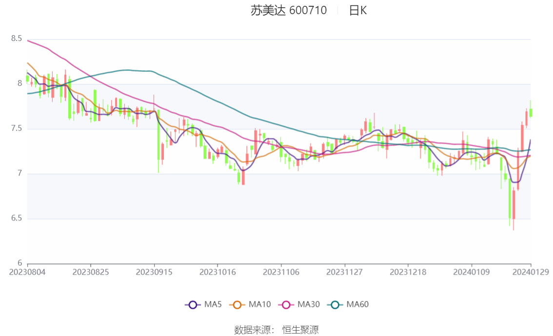Click the 20231127 date axis label
This screenshot has width=553, height=336.
(x=345, y=272)
